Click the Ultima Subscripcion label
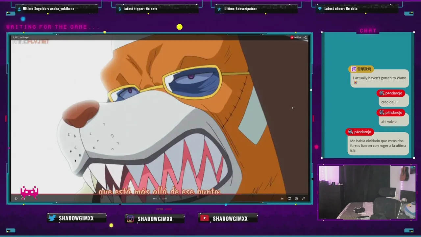The height and width of the screenshot is (237, 421). tap(240, 9)
